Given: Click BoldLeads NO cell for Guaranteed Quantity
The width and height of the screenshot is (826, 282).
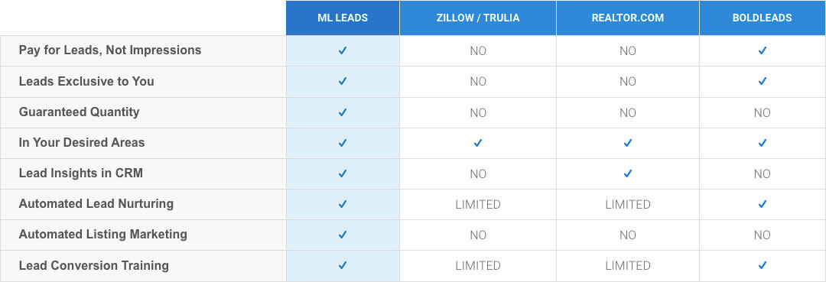Looking at the screenshot, I should point(763,112).
